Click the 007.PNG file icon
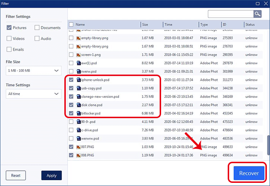Image resolution: width=270 pixels, height=186 pixels. coord(78,146)
